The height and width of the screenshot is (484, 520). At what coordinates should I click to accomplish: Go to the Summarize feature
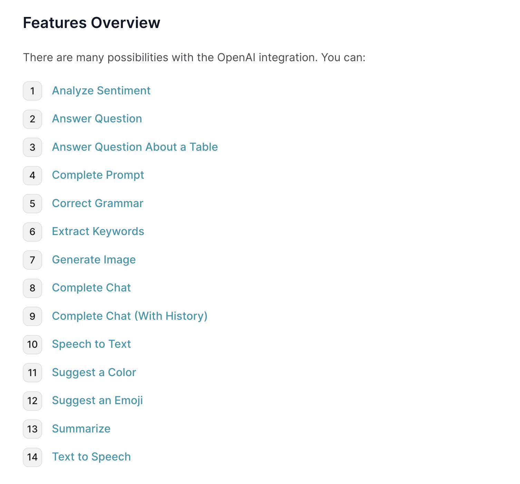pyautogui.click(x=81, y=429)
